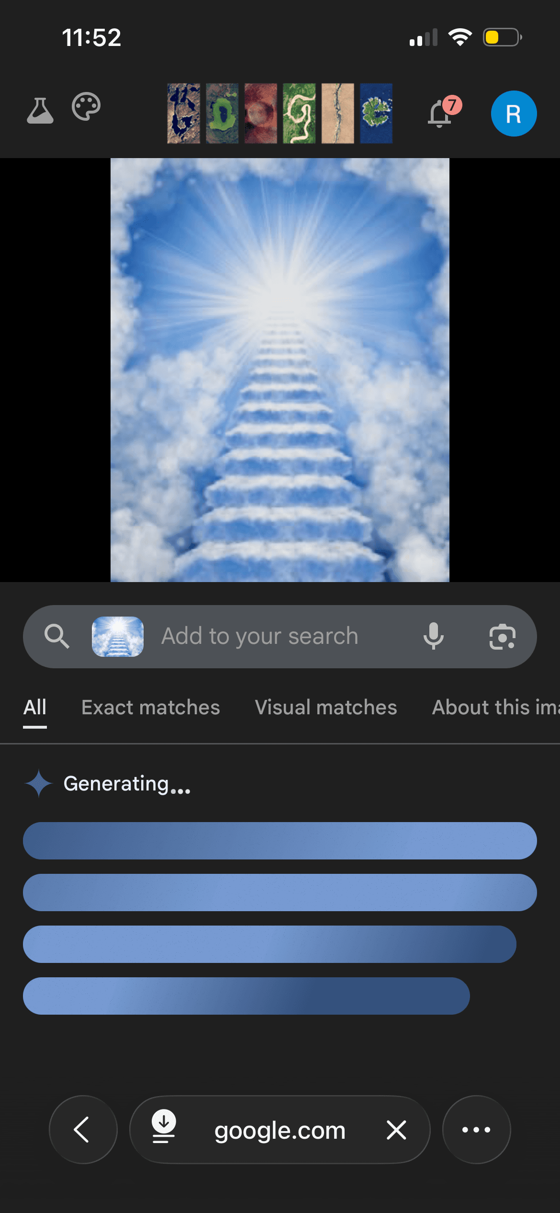Go back with the chevron button
The image size is (560, 1213).
pyautogui.click(x=83, y=1130)
